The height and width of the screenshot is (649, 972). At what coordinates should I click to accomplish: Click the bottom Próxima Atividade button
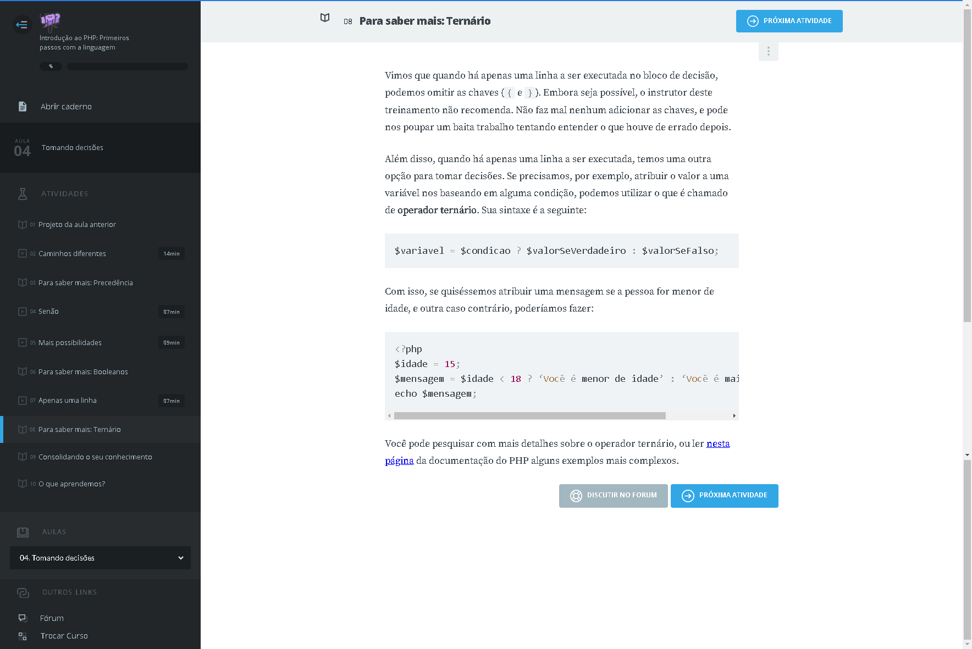[x=724, y=496]
